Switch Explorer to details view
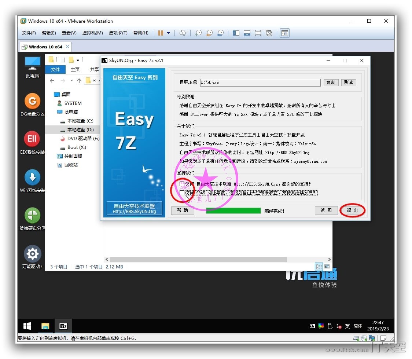 (319, 267)
